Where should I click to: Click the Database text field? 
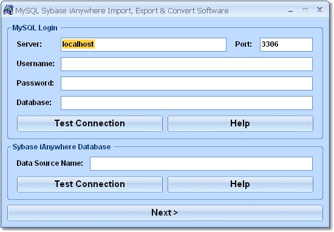click(186, 103)
